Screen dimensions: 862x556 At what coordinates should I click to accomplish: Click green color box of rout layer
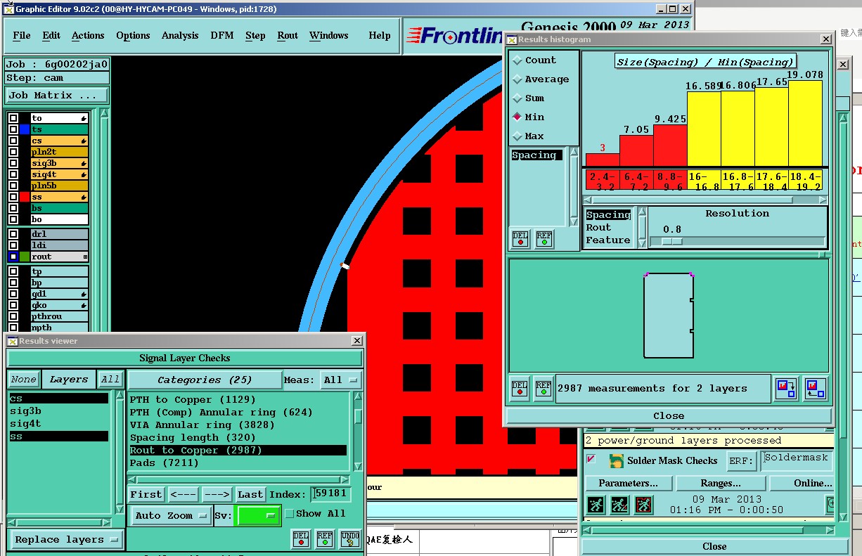coord(25,257)
